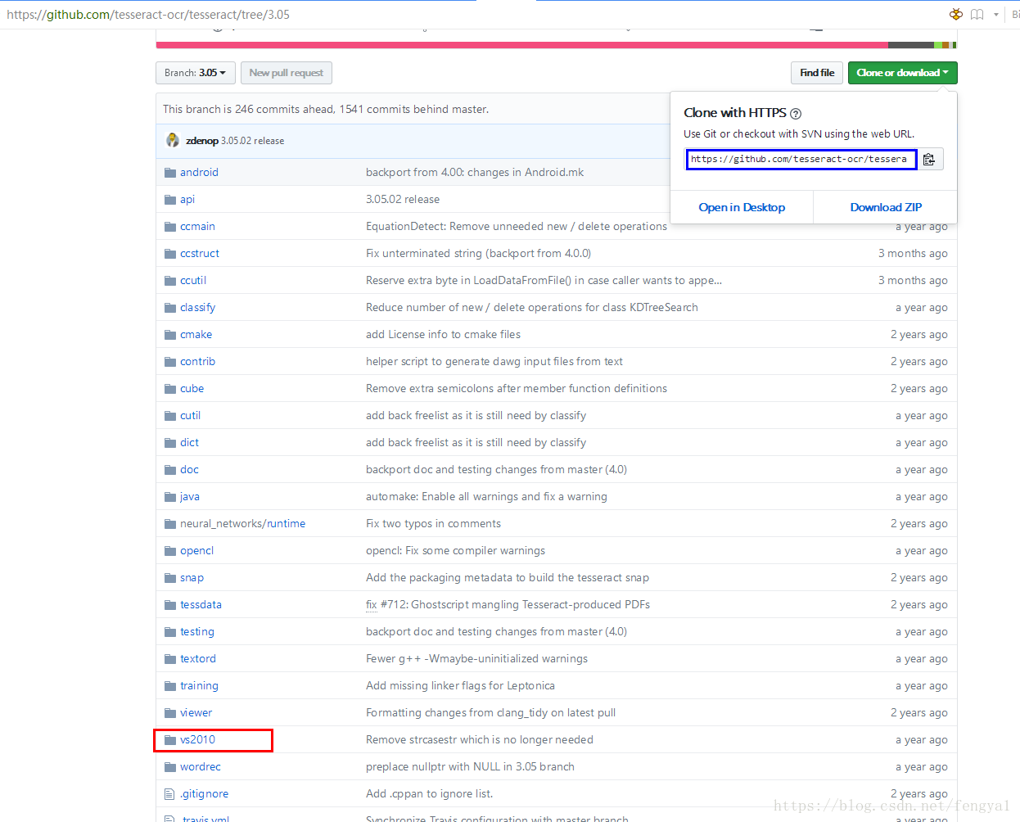
Task: Open the neural_networks/runtime folder link
Action: (242, 524)
